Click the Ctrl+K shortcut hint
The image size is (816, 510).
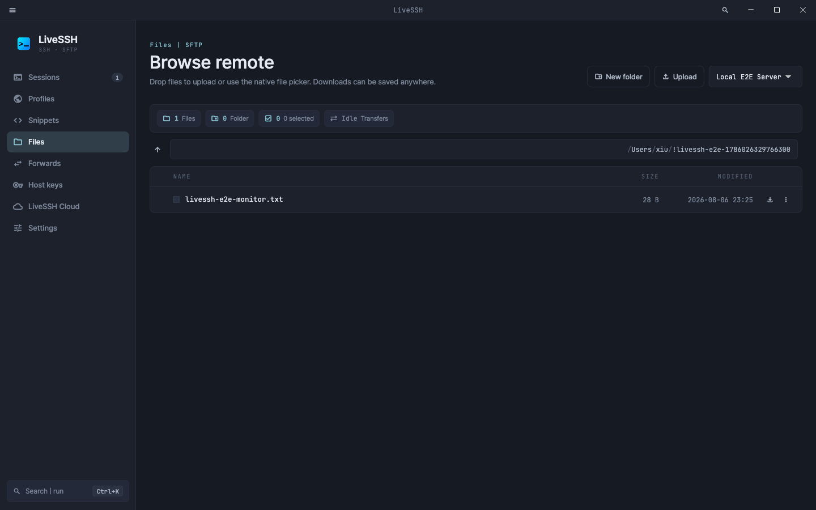[x=108, y=491]
